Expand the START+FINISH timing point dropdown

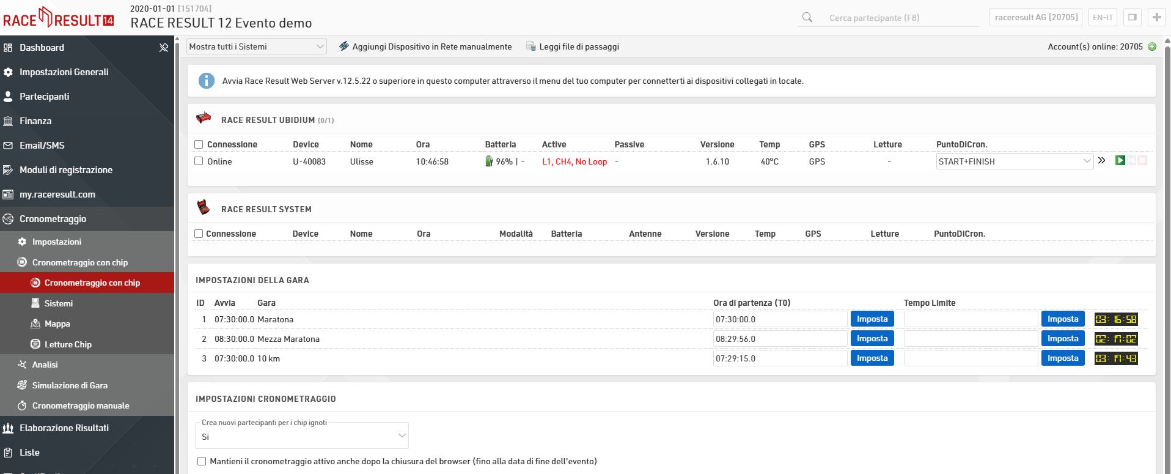(1014, 161)
